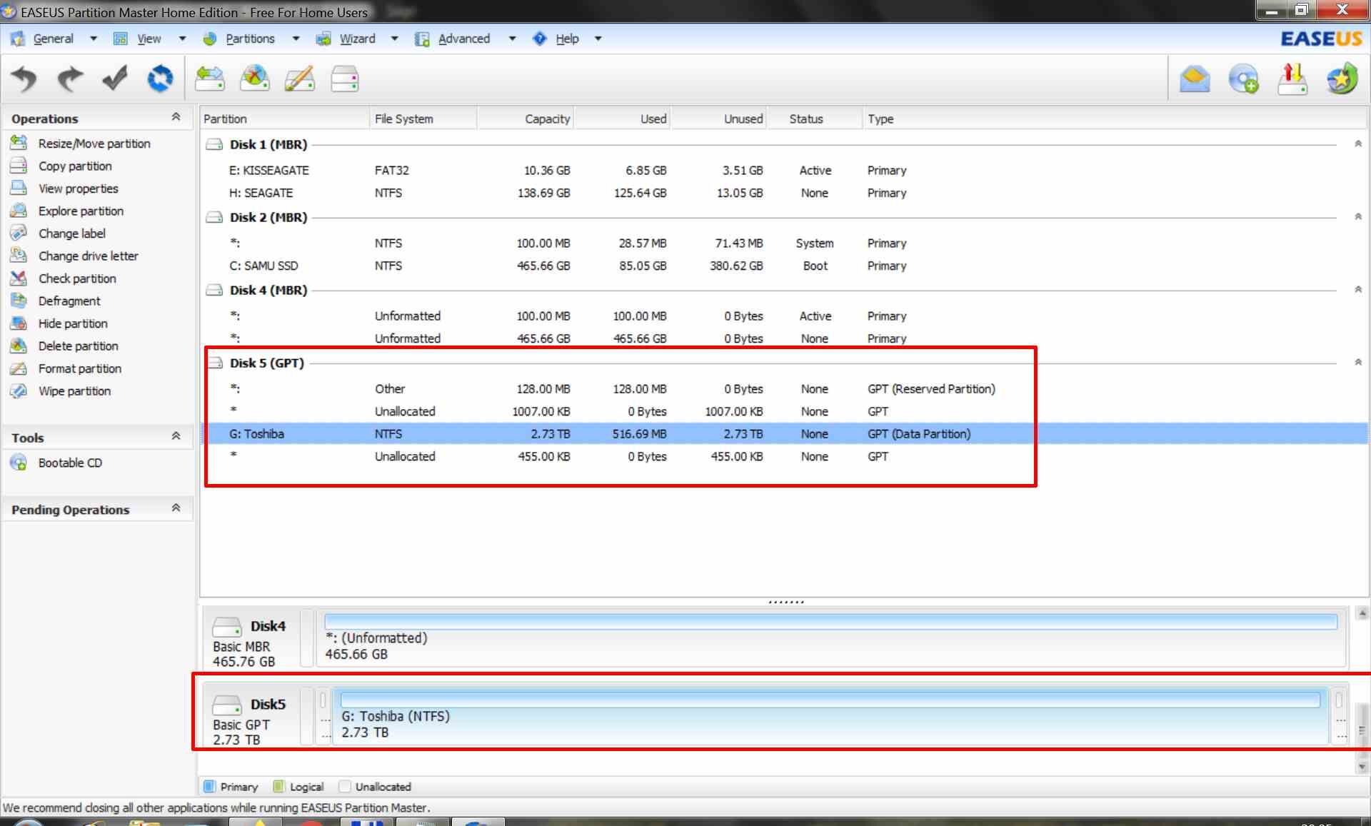Click the Apply checkmark toolbar icon
This screenshot has height=826, width=1371.
pyautogui.click(x=115, y=79)
